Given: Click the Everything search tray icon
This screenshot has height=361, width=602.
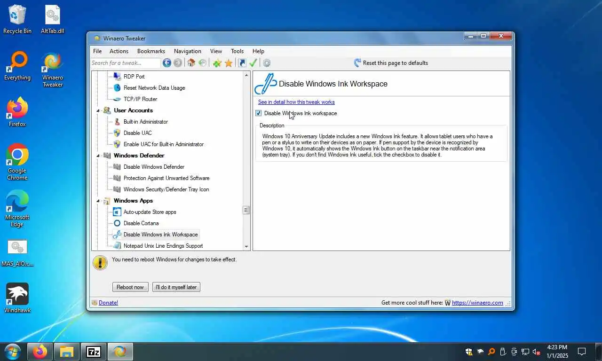Looking at the screenshot, I should tap(491, 352).
